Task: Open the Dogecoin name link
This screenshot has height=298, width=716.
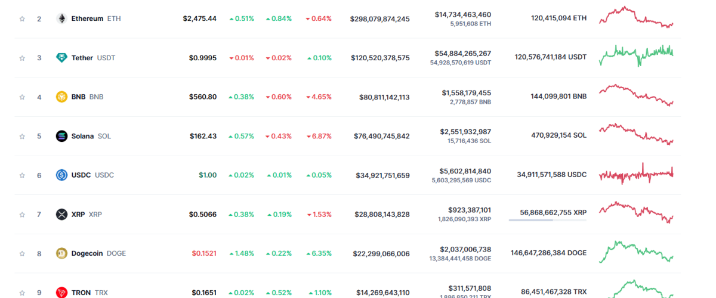Action: 88,253
